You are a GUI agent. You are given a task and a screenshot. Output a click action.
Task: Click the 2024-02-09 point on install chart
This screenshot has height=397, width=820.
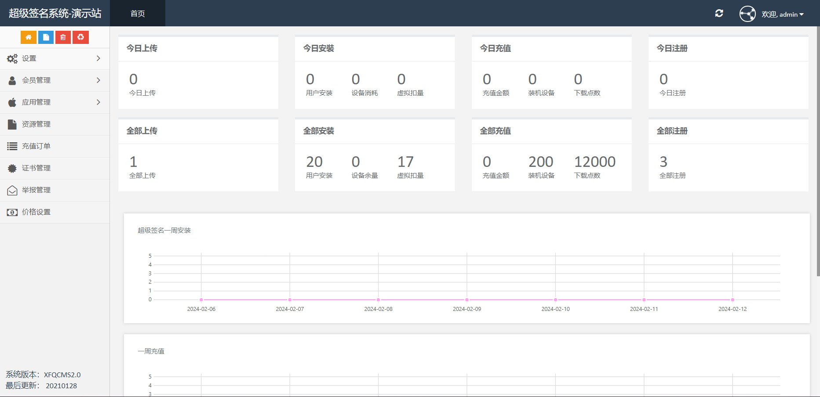point(467,300)
